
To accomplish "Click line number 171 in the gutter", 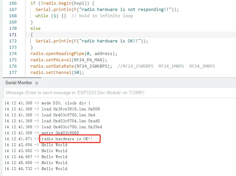I will point(13,34).
